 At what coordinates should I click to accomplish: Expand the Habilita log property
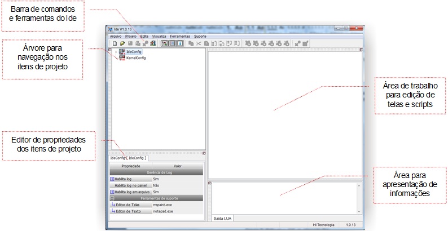tap(112, 179)
